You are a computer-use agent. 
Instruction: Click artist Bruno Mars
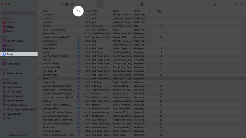click(97, 26)
